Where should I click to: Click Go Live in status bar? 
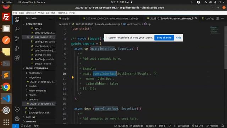tap(197, 126)
